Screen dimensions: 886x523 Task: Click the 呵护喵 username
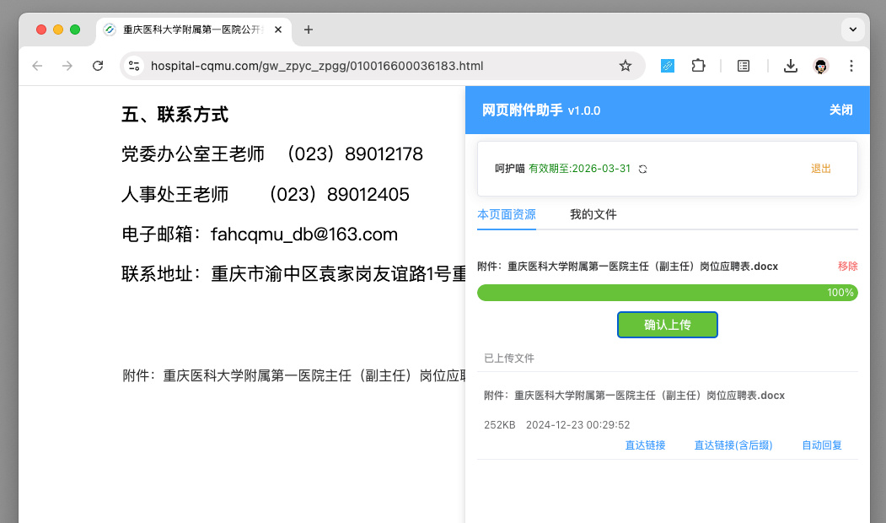pyautogui.click(x=510, y=169)
